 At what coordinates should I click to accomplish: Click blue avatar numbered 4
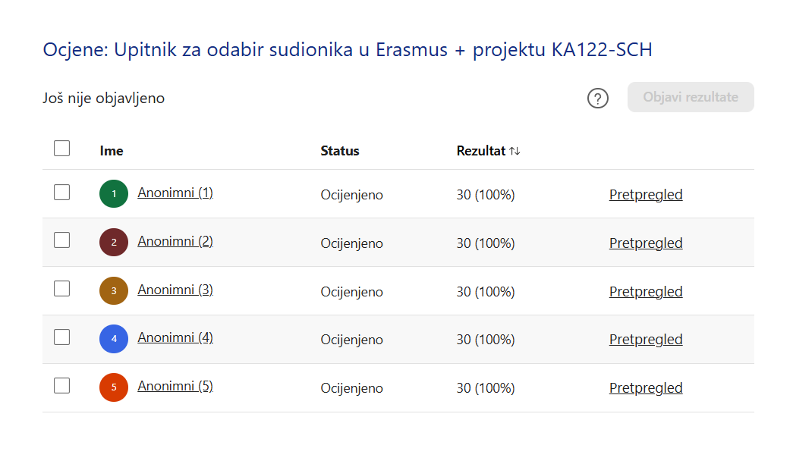pyautogui.click(x=114, y=339)
